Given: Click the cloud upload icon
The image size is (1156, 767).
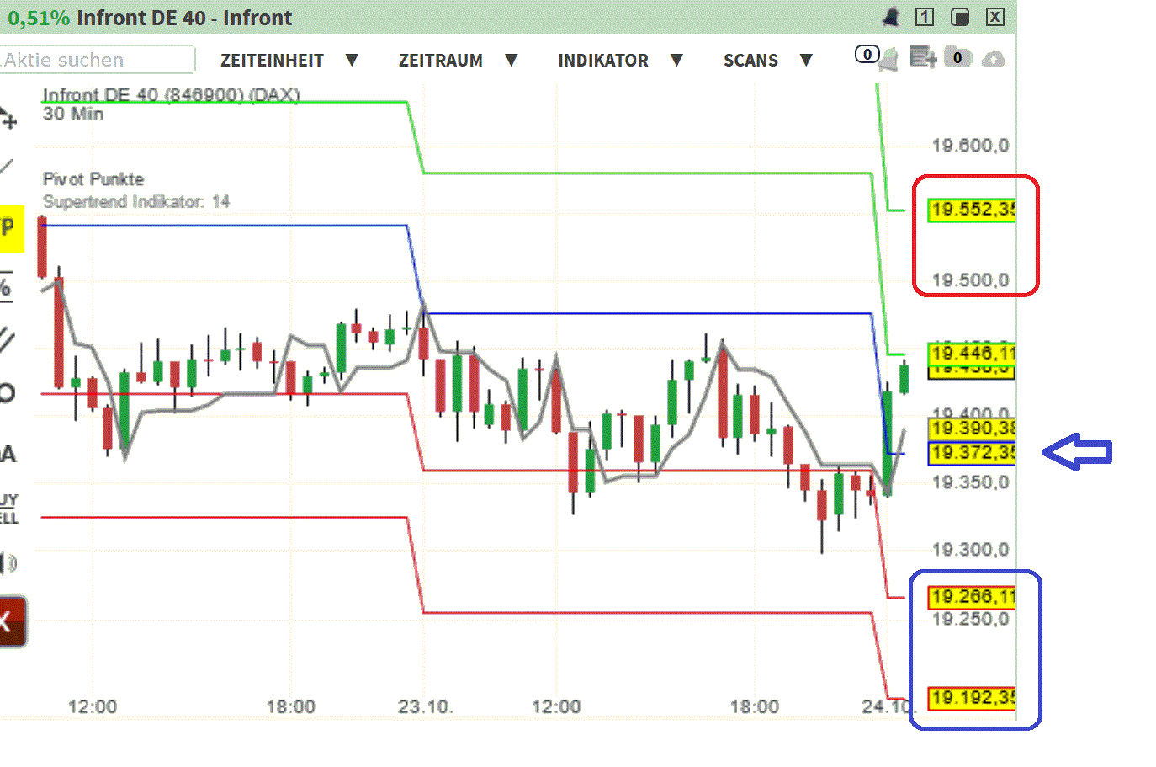Looking at the screenshot, I should [x=994, y=59].
